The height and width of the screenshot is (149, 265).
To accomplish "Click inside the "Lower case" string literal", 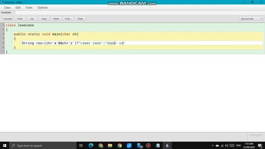I will [91, 43].
